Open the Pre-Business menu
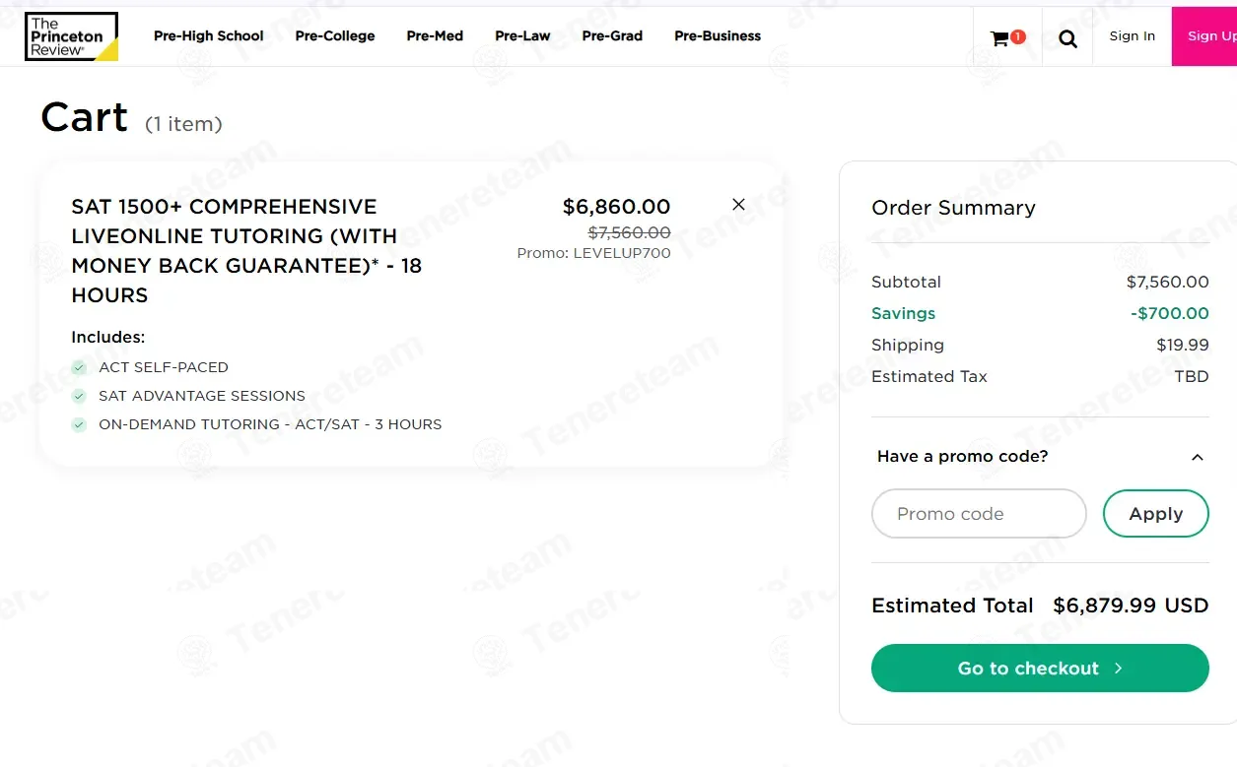The height and width of the screenshot is (767, 1237). 718,36
